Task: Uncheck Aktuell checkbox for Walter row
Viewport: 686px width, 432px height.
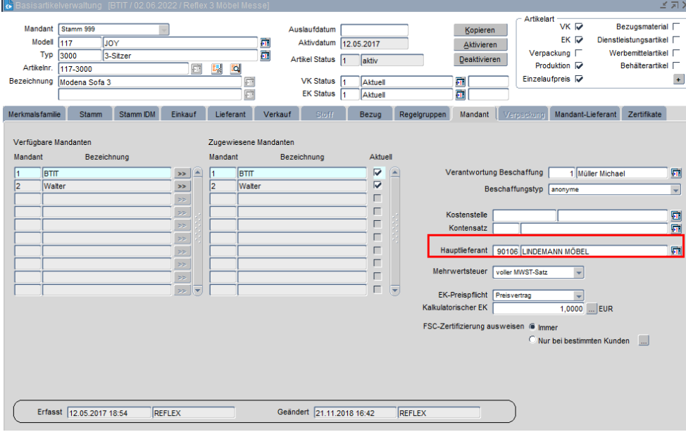Action: (378, 186)
